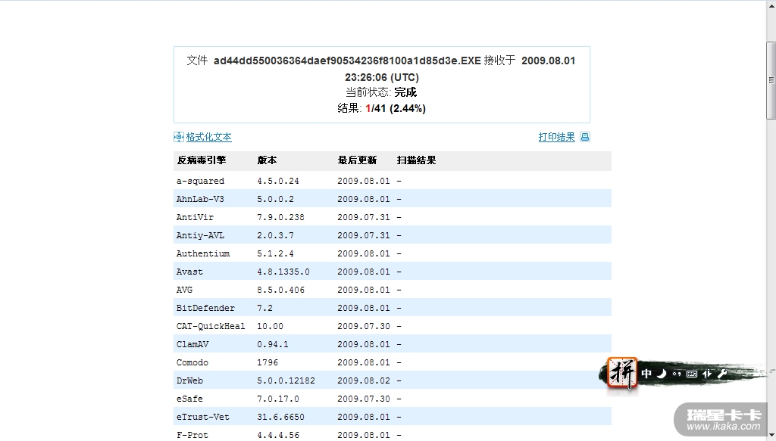This screenshot has height=441, width=776.
Task: Click the vertical scrollbar thumb
Action: (x=771, y=80)
